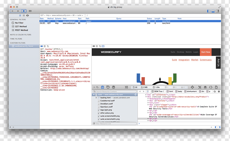Toggle the right panel layout button
This screenshot has height=141, width=230.
pos(217,11)
